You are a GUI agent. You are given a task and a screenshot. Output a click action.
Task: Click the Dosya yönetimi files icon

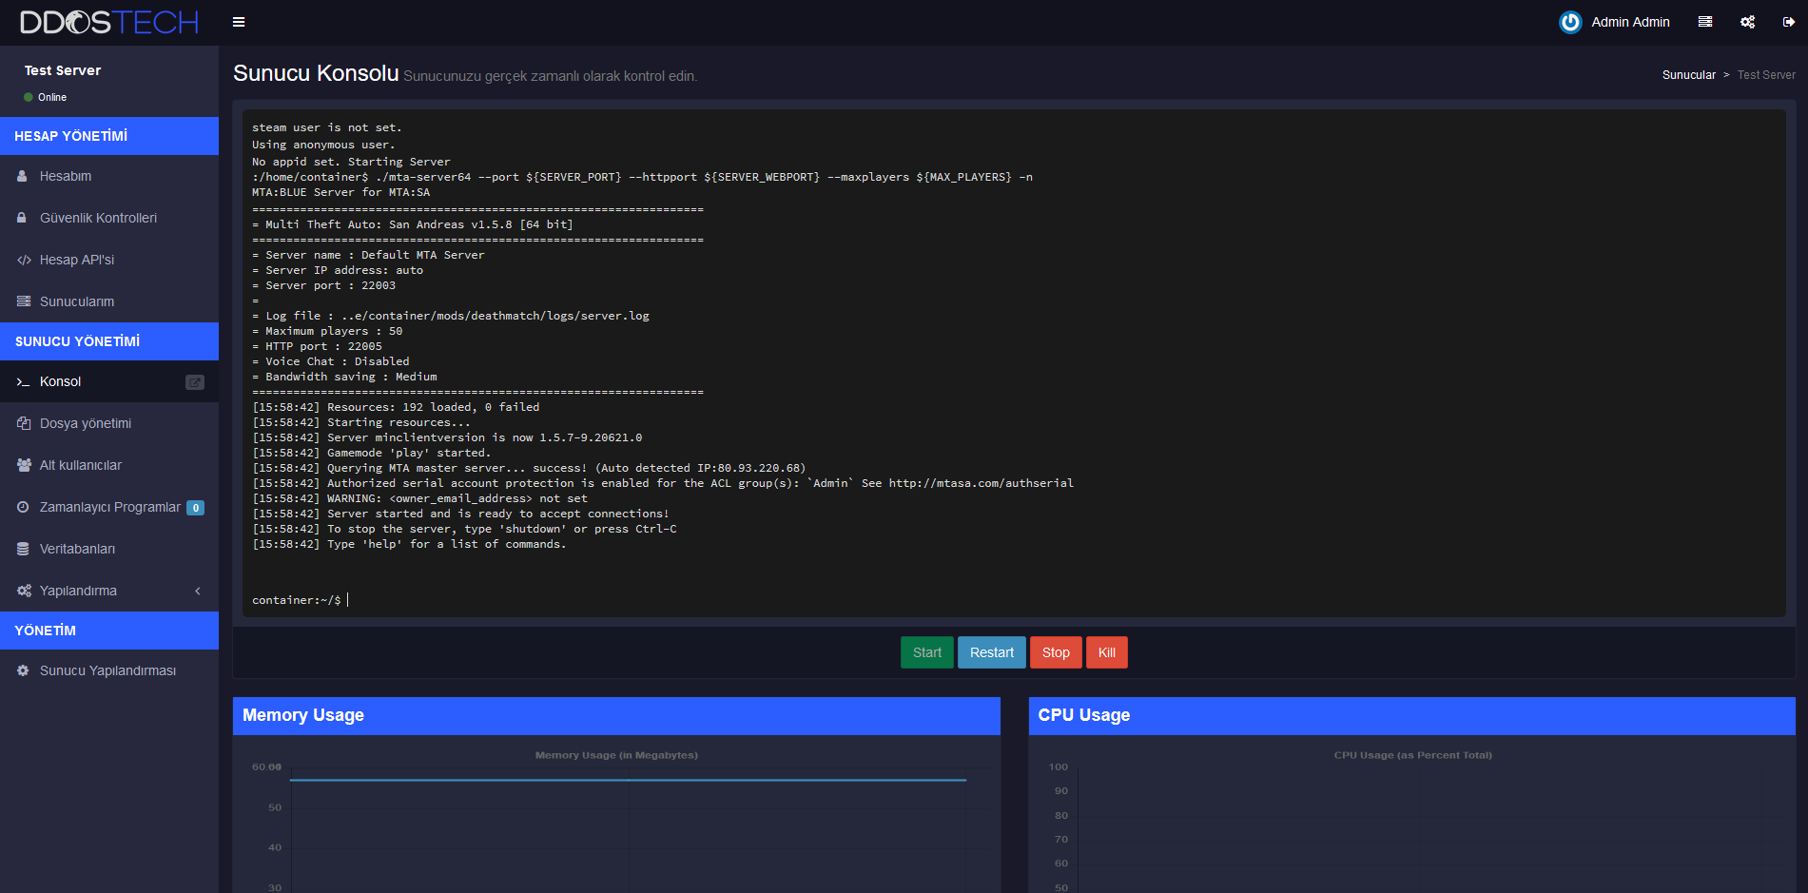[x=24, y=423]
